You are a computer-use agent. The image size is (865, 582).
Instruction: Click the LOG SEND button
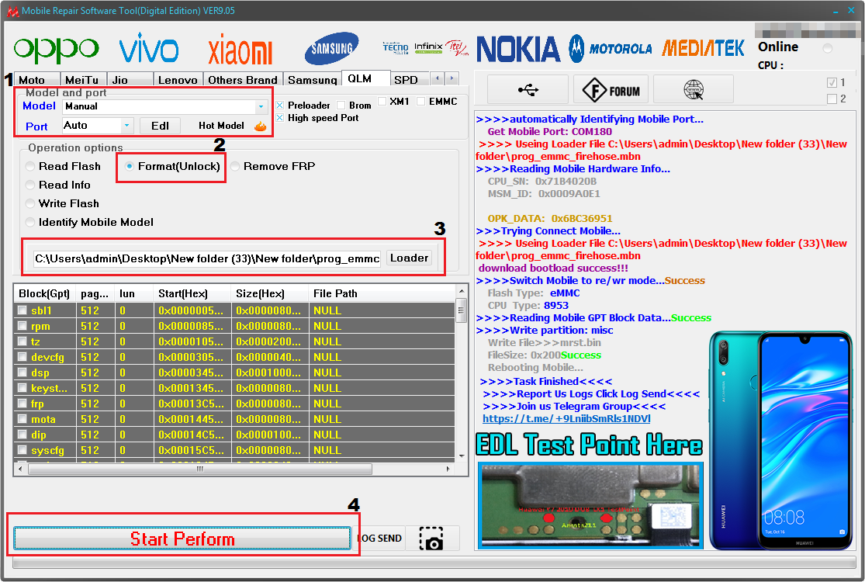(x=379, y=539)
